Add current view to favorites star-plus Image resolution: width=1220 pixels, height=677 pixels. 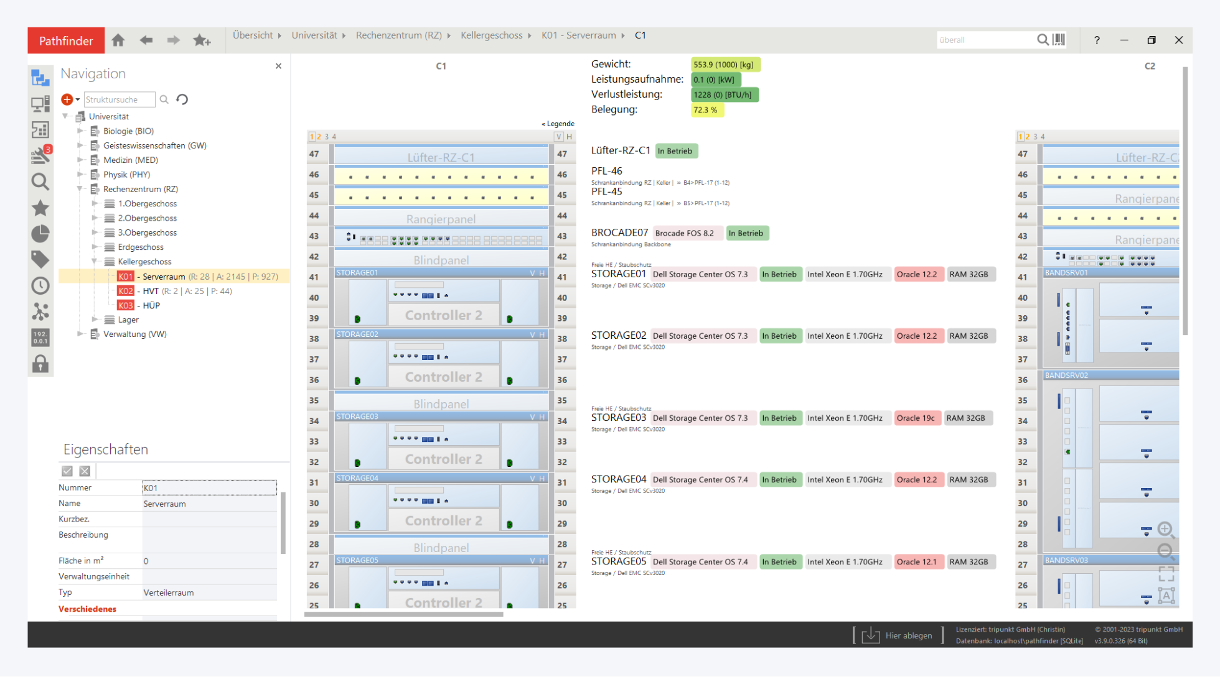[202, 40]
